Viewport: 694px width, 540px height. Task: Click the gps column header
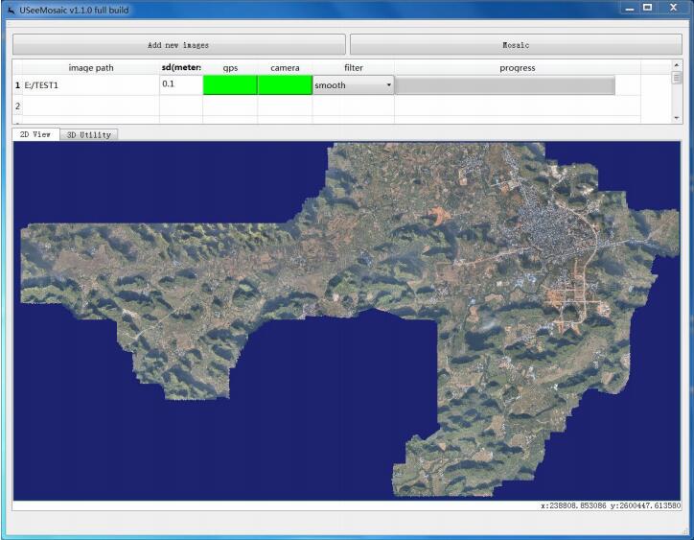coord(230,68)
